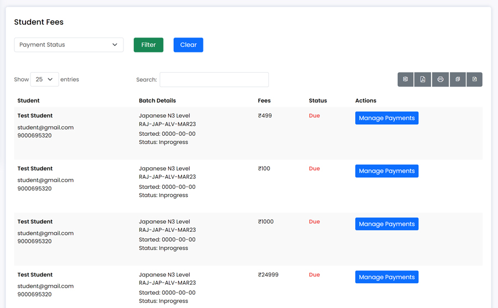
Task: Sort by the Fees column header
Action: pyautogui.click(x=264, y=100)
